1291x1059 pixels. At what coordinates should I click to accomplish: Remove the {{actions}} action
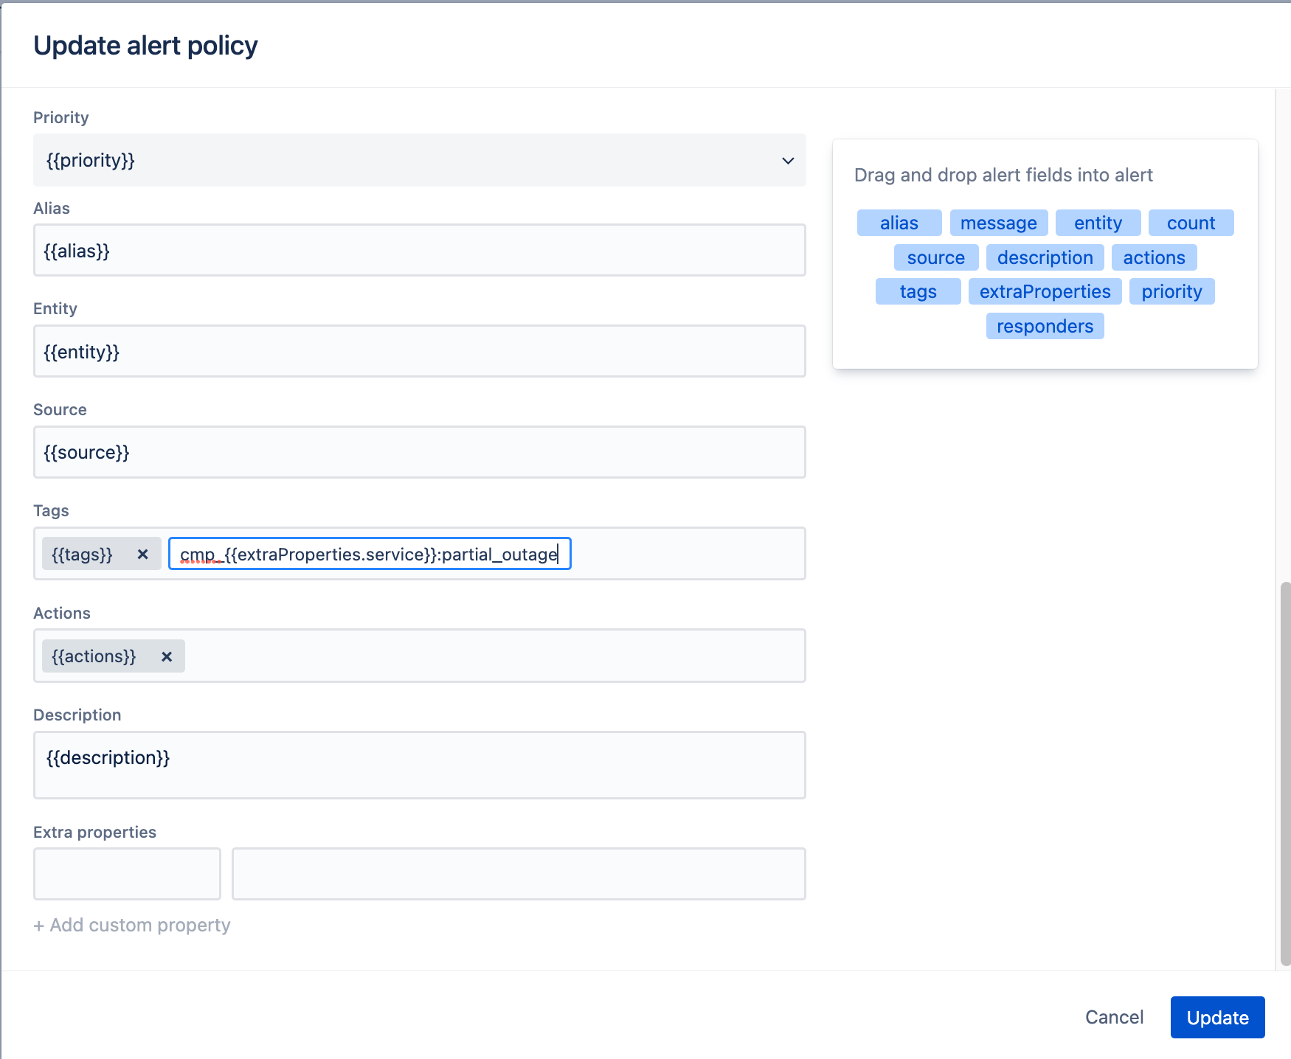point(167,656)
